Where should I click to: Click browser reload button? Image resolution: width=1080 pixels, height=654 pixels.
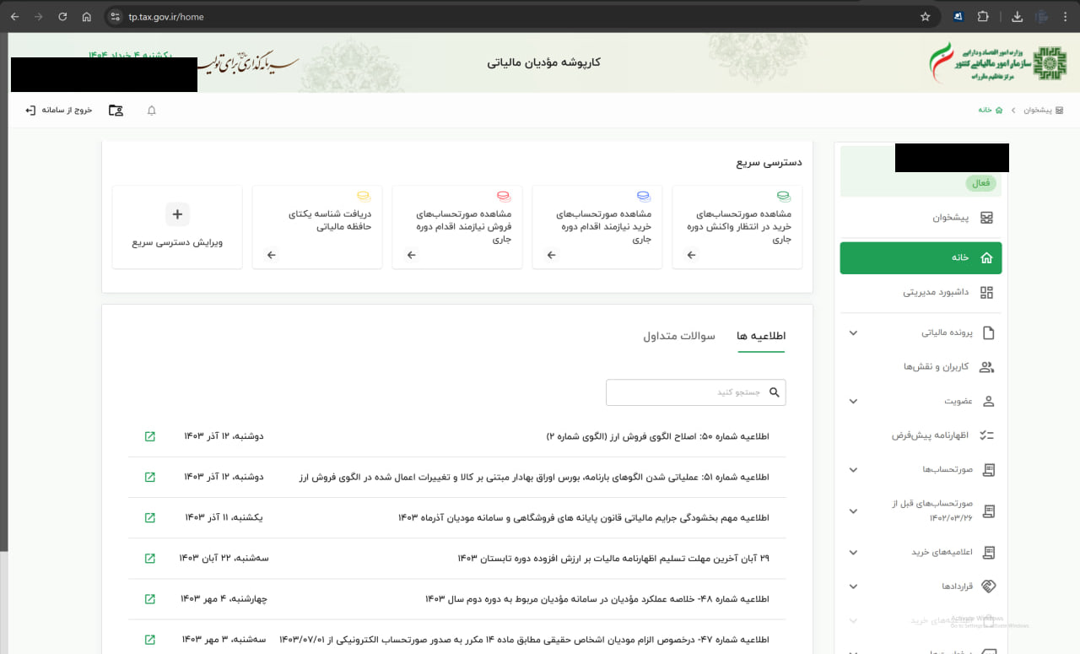click(62, 16)
